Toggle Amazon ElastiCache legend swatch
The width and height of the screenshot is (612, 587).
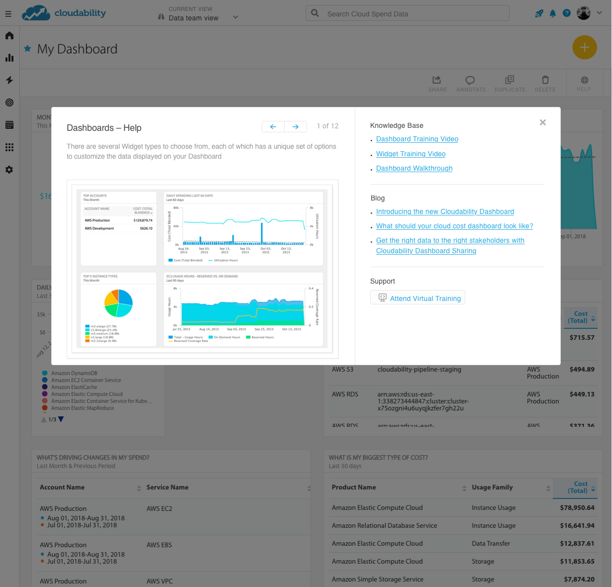[x=45, y=387]
